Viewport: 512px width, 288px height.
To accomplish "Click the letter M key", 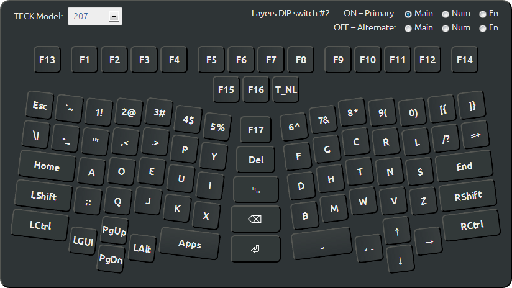I will pos(334,209).
